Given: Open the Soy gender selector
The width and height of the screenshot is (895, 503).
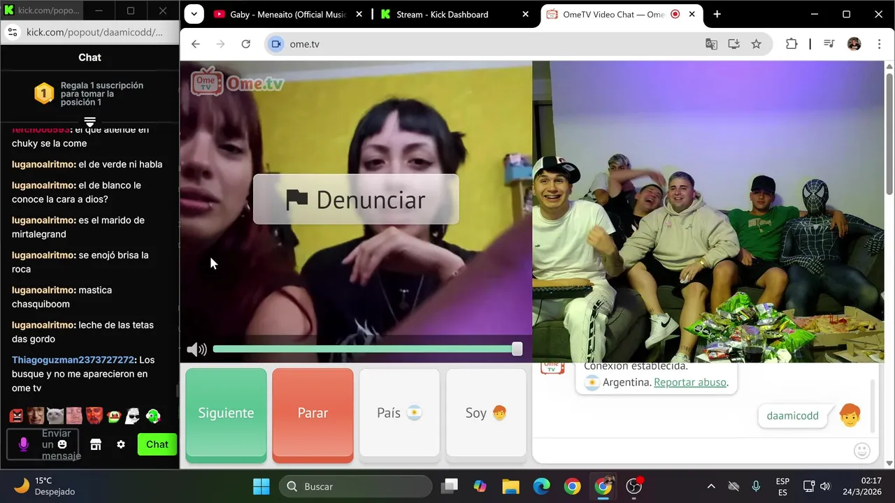Looking at the screenshot, I should tap(486, 414).
